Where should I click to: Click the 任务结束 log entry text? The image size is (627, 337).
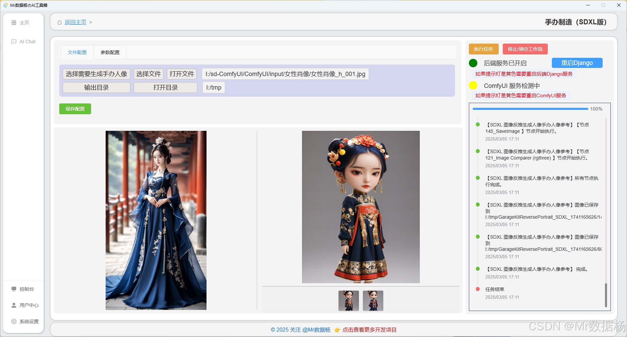point(495,289)
